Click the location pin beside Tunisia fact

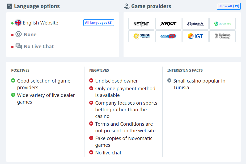[x=169, y=80]
